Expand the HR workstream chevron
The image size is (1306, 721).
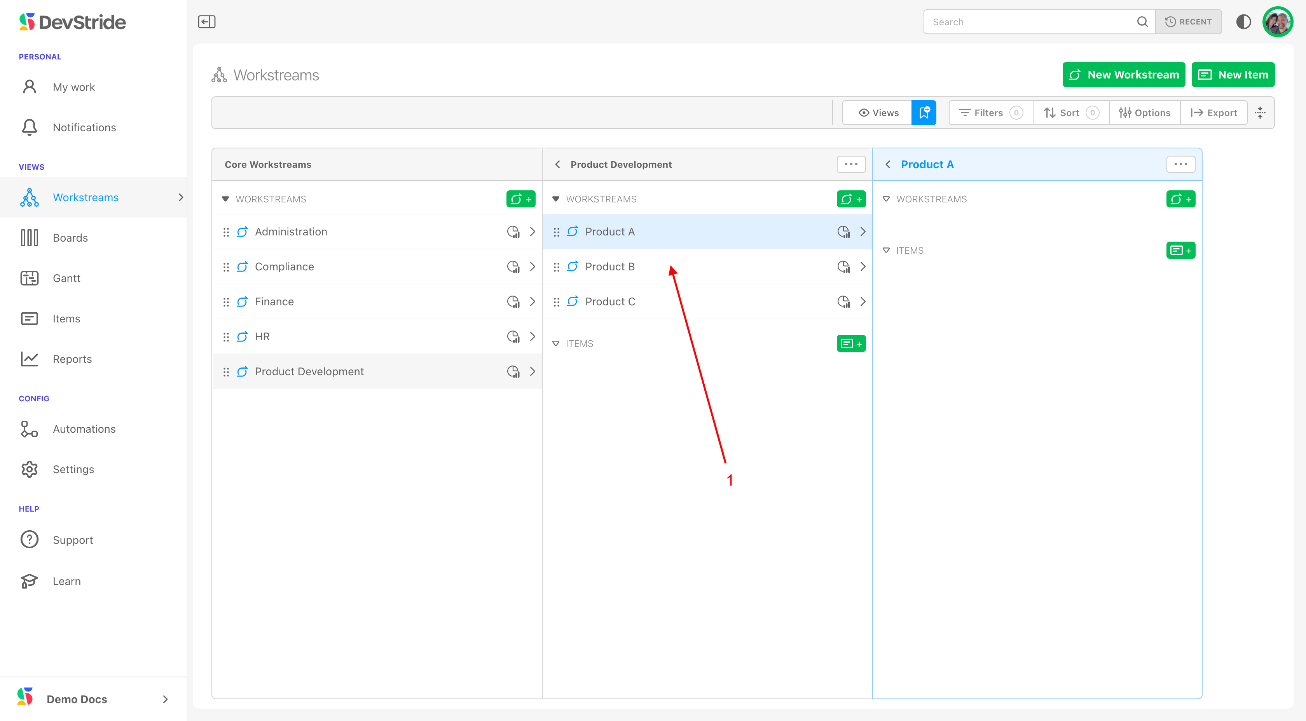tap(533, 336)
